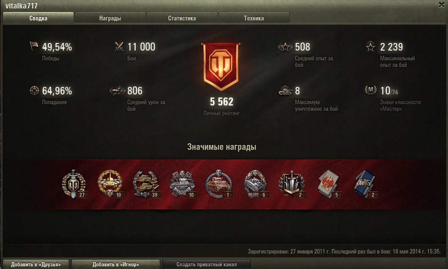This screenshot has width=448, height=269.
Task: Go to the Сводка tab
Action: click(38, 18)
